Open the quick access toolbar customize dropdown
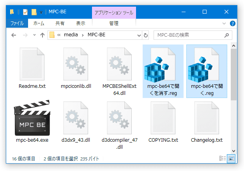Screen dimensions: 244x171 tap(41, 12)
